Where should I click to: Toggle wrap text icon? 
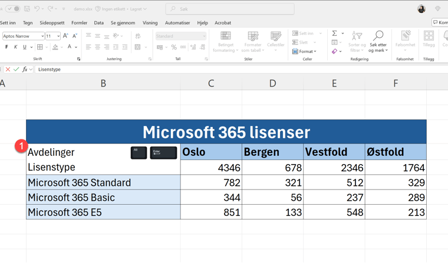point(138,36)
